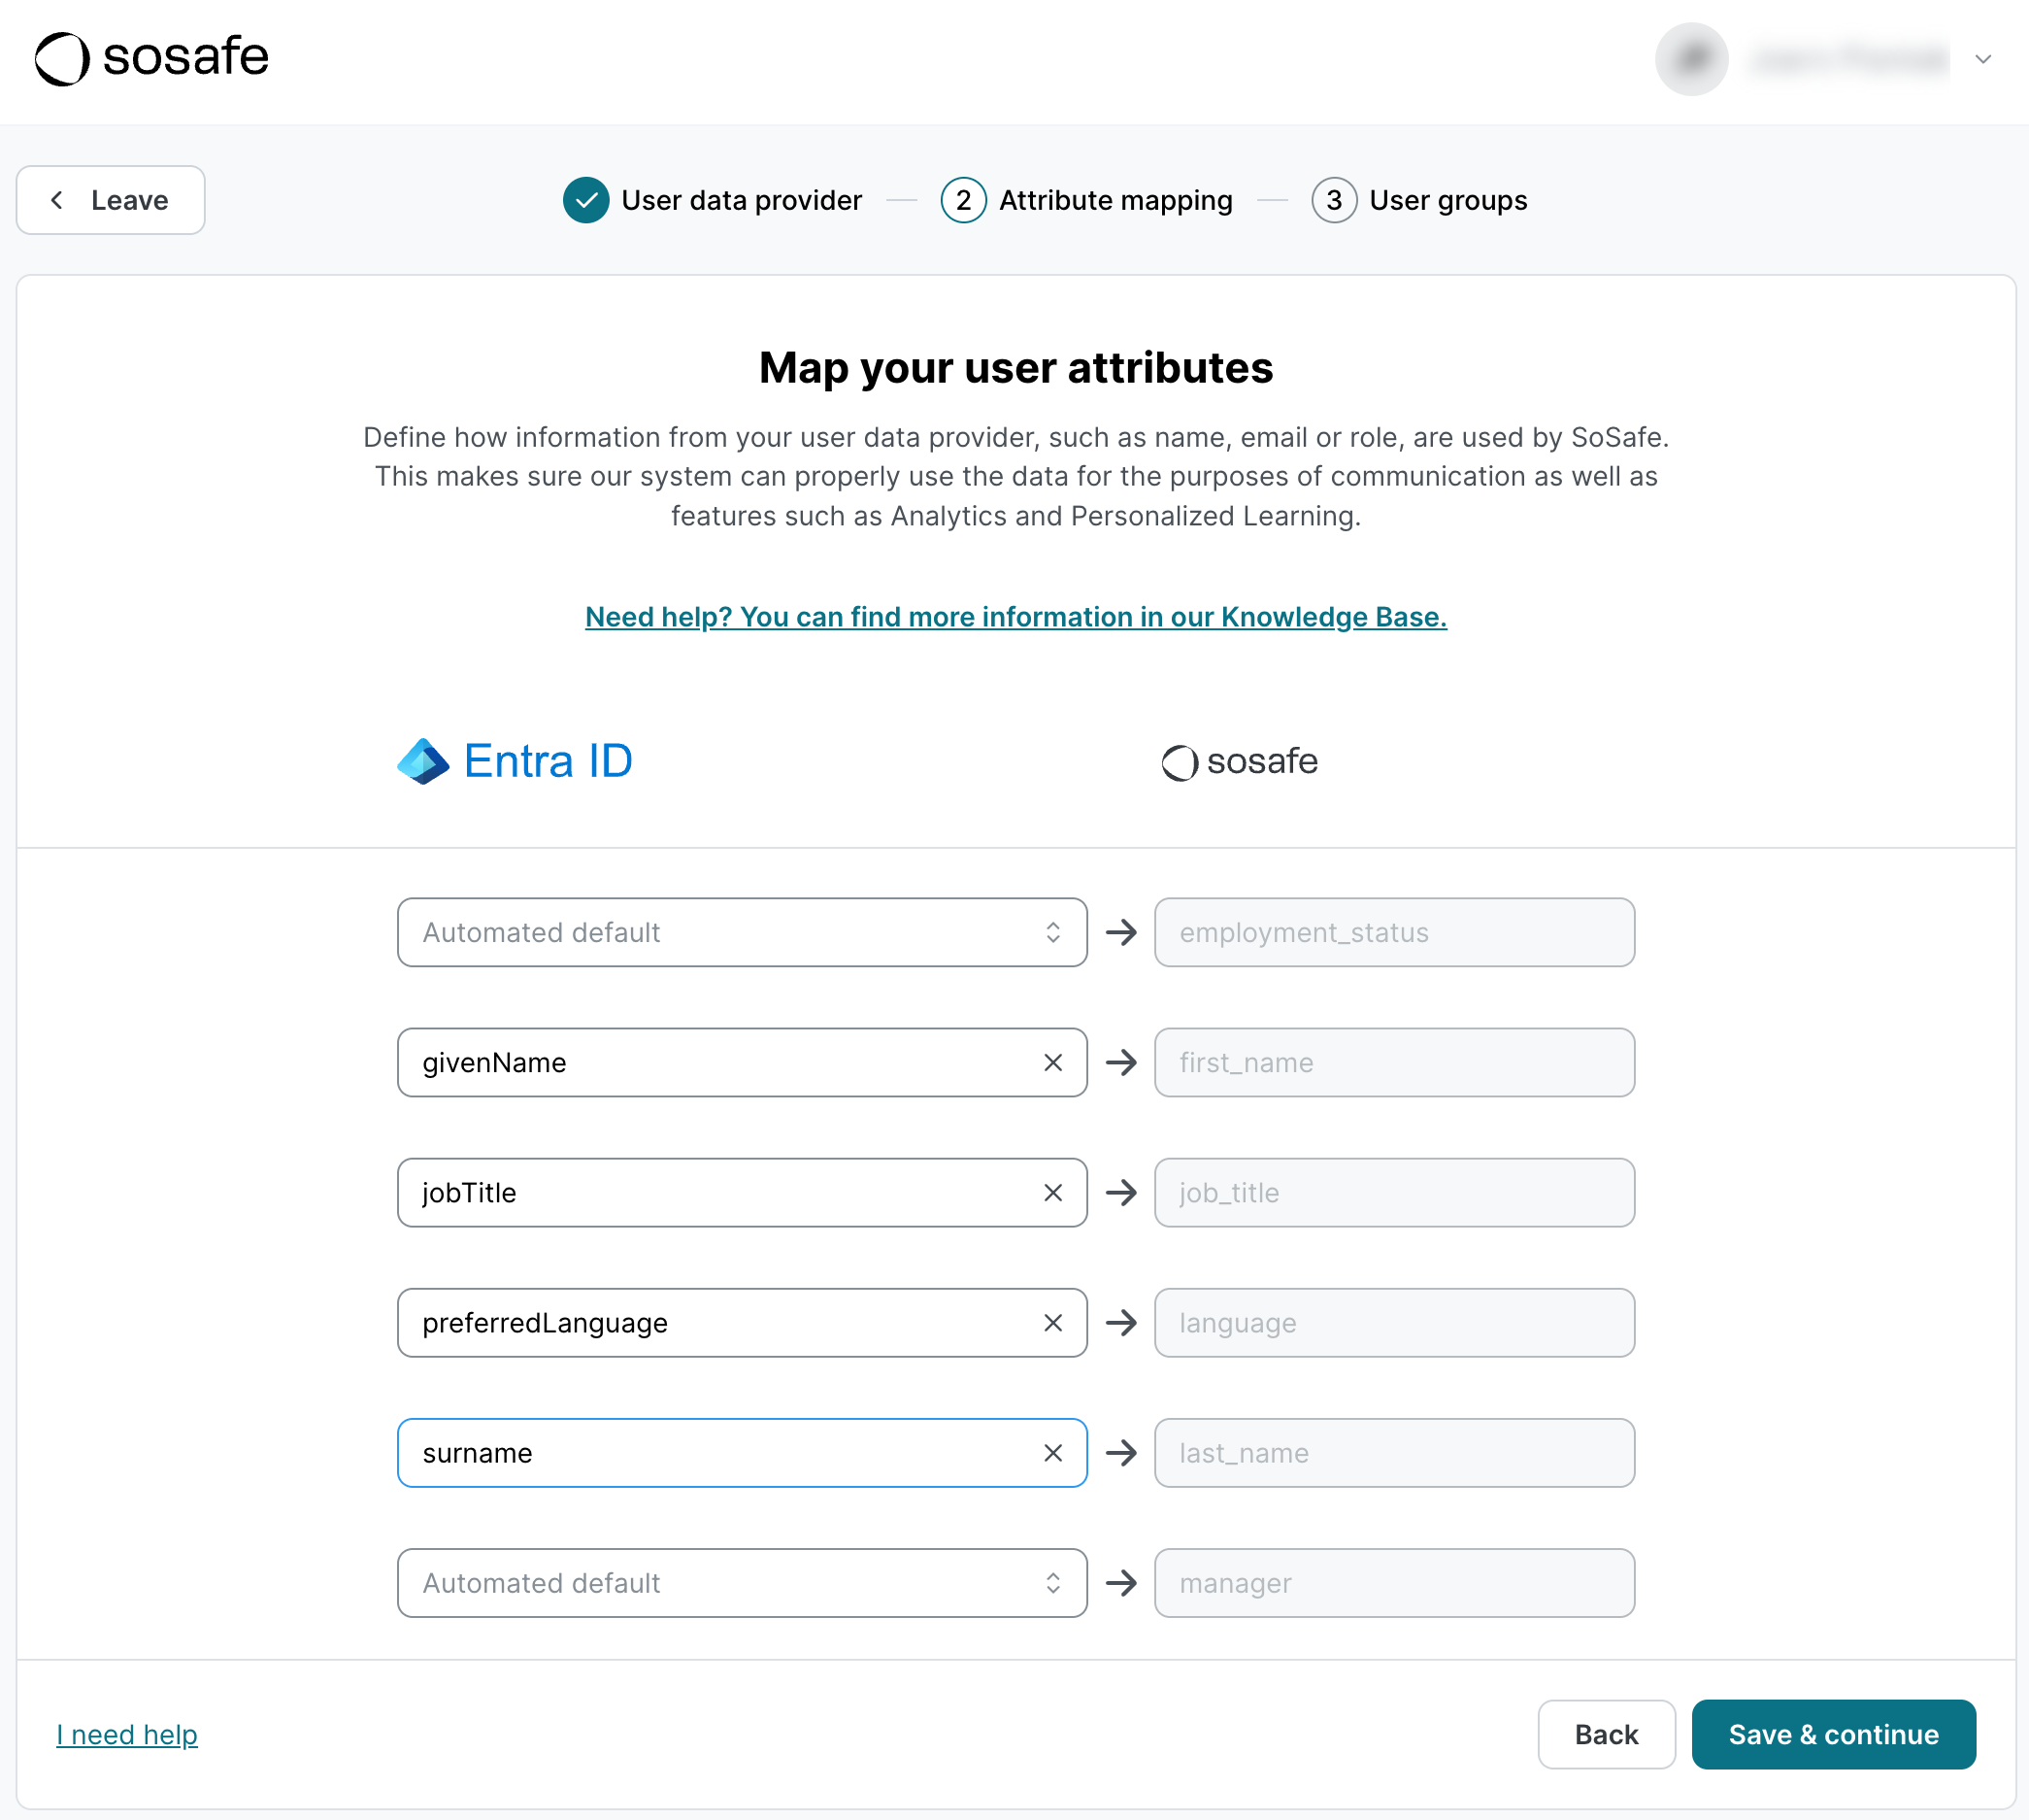Click inside the surname input field

coord(700,1452)
